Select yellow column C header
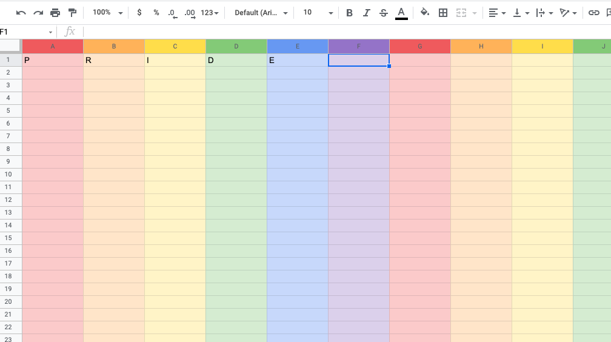Screen dimensions: 611x342 (x=175, y=47)
